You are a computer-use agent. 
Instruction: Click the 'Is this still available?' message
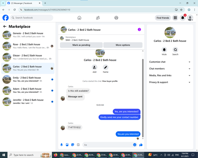(x=78, y=91)
